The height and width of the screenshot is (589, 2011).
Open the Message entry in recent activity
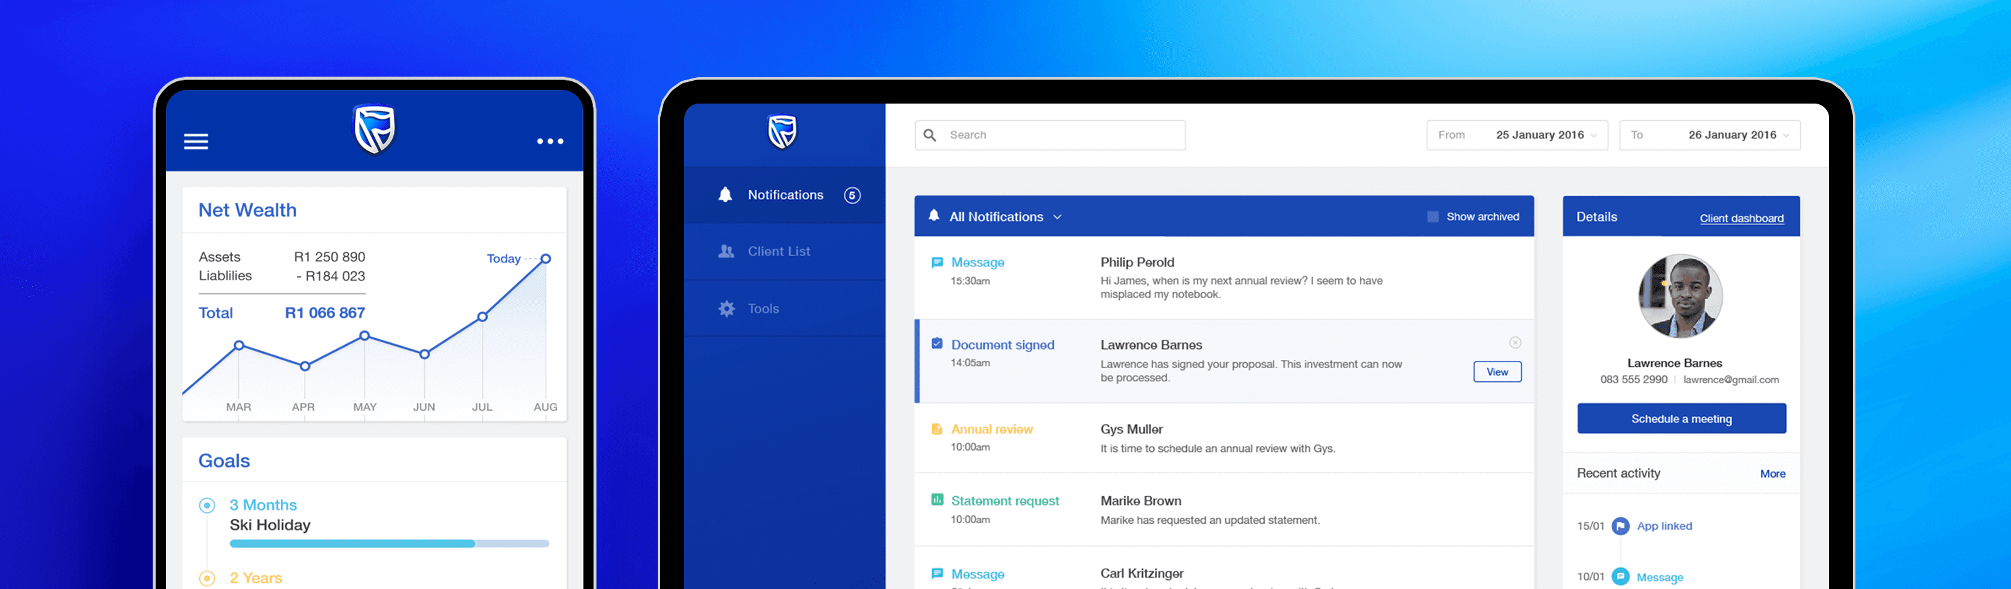(x=1659, y=577)
